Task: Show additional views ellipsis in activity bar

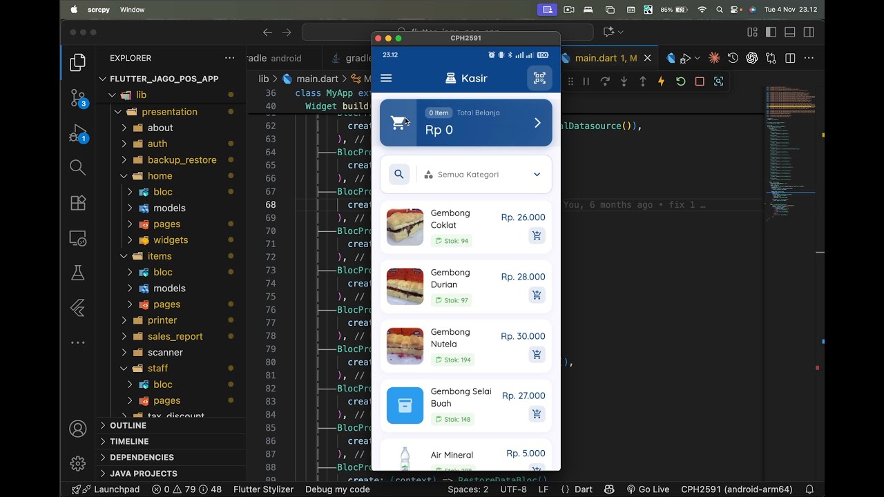Action: coord(78,342)
